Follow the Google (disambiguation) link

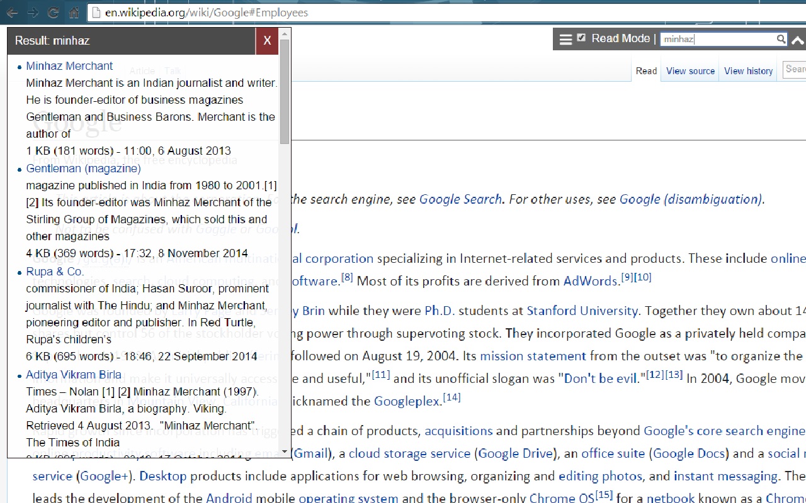point(691,199)
